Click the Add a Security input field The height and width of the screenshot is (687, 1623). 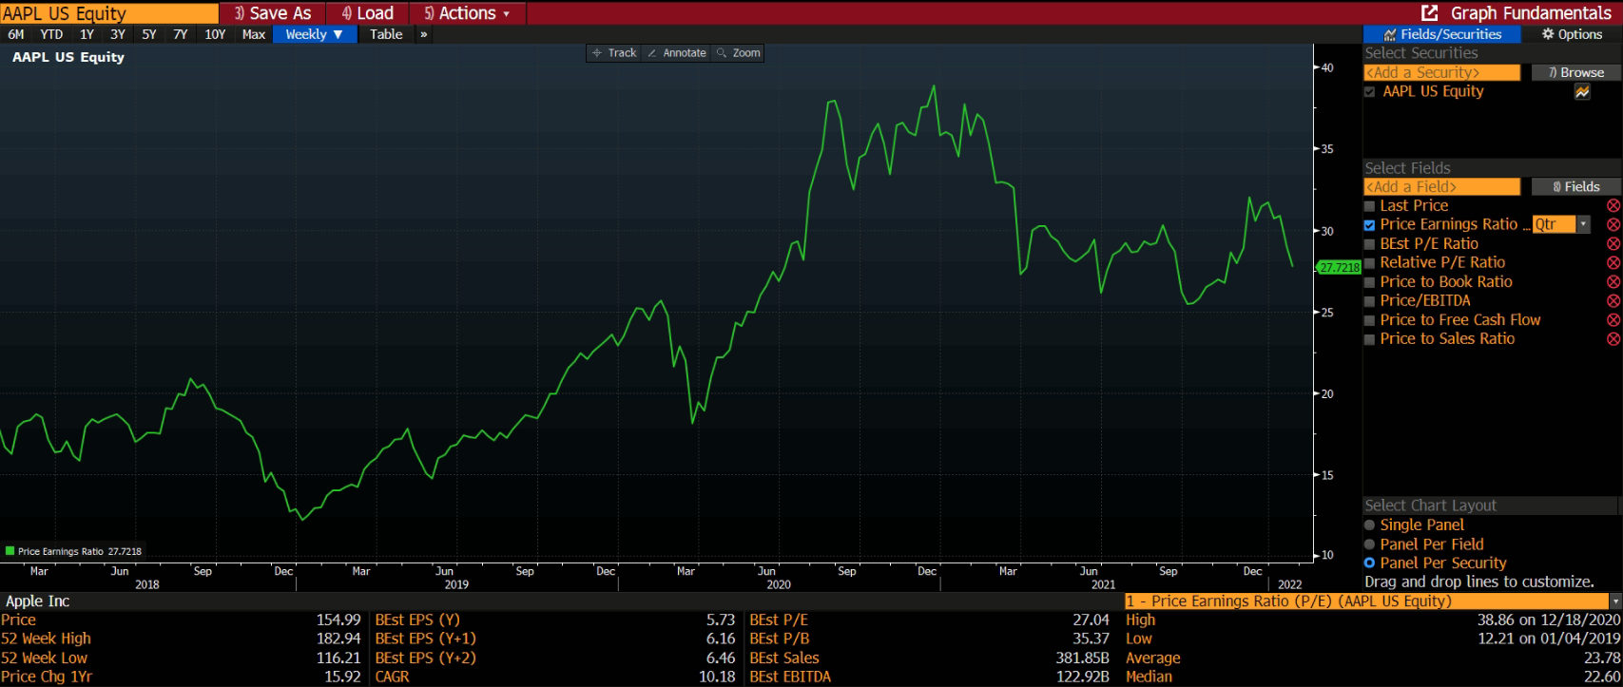point(1441,72)
